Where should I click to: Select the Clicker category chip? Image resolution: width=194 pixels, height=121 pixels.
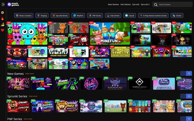point(177,16)
